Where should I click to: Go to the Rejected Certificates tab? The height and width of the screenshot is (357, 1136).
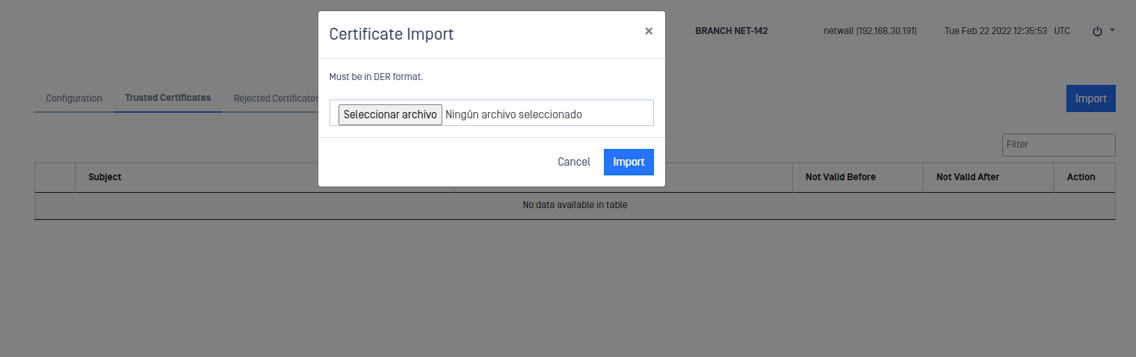click(277, 98)
